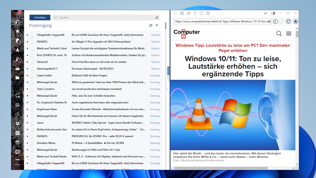Open Computer Bild site search
The height and width of the screenshot is (178, 316).
pyautogui.click(x=279, y=33)
